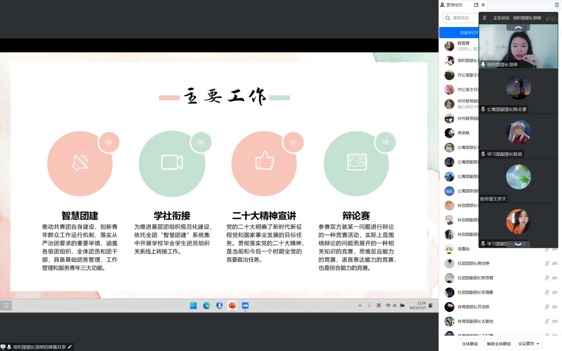
Task: Click the list icon at left of shared taskbar
Action: (6, 305)
